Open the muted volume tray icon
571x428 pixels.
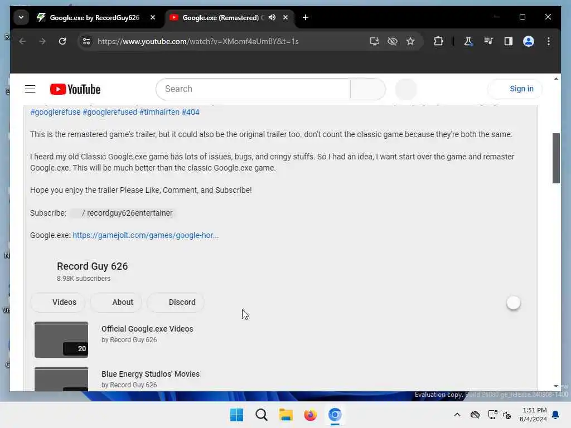point(506,415)
